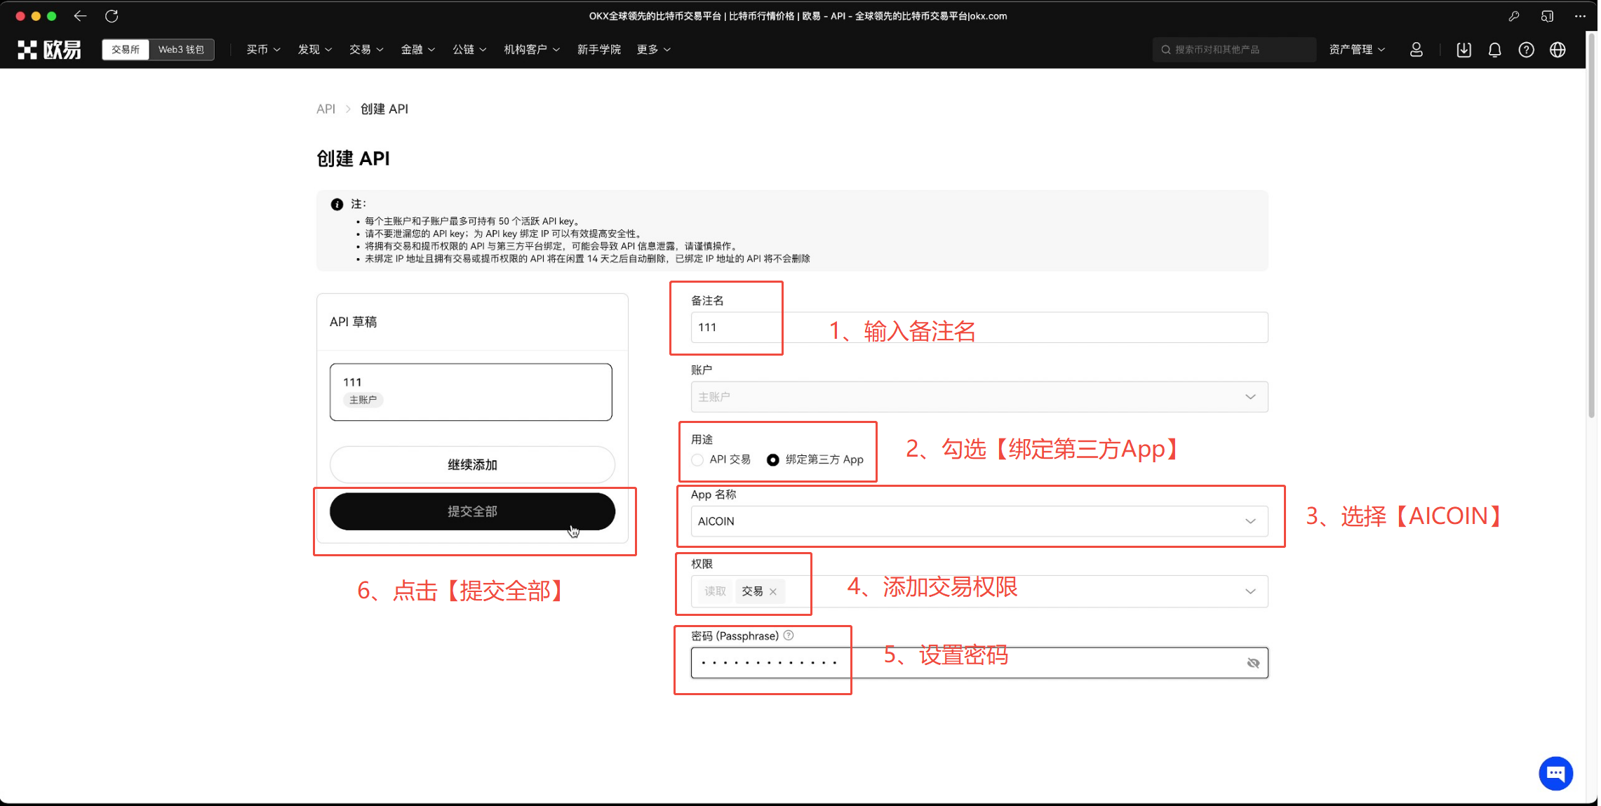The height and width of the screenshot is (806, 1601).
Task: Open the 交易 navigation menu
Action: point(366,50)
